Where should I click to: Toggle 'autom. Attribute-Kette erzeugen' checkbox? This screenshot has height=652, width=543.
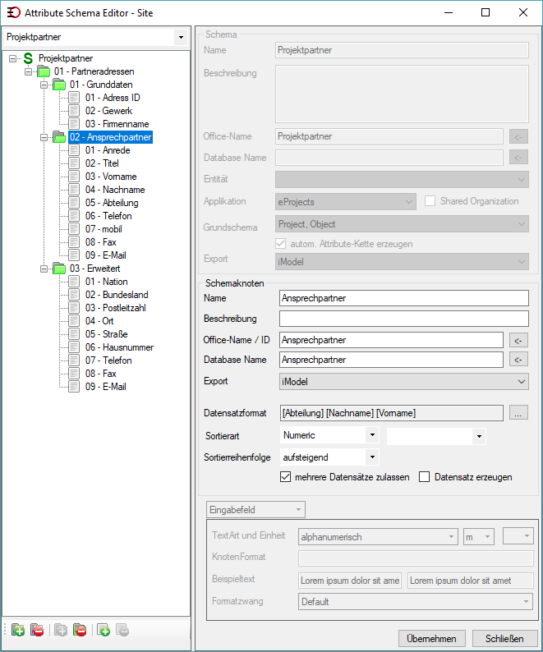tap(281, 244)
